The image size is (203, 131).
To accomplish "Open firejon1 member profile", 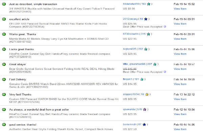I will [x=128, y=79].
